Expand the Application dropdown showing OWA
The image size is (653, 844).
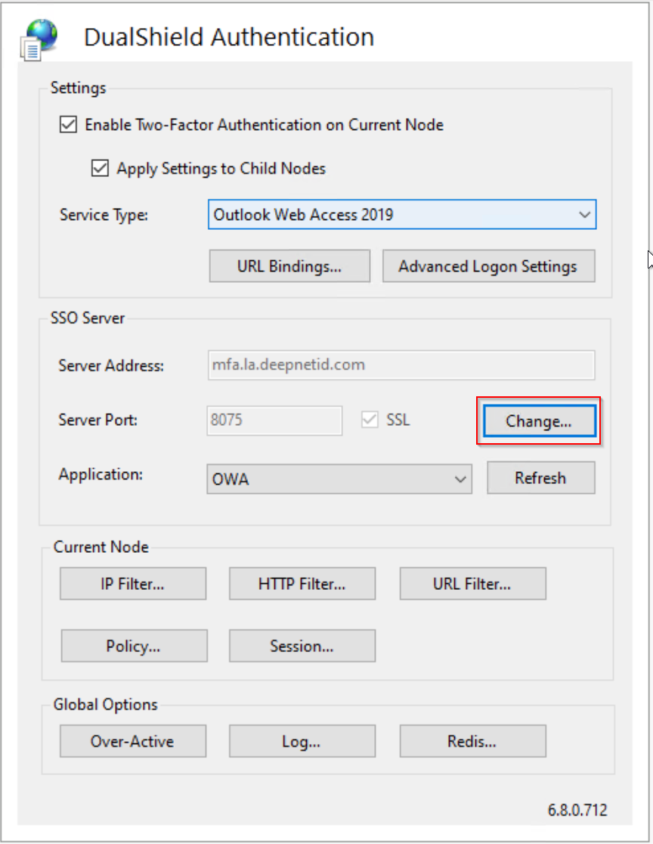339,479
